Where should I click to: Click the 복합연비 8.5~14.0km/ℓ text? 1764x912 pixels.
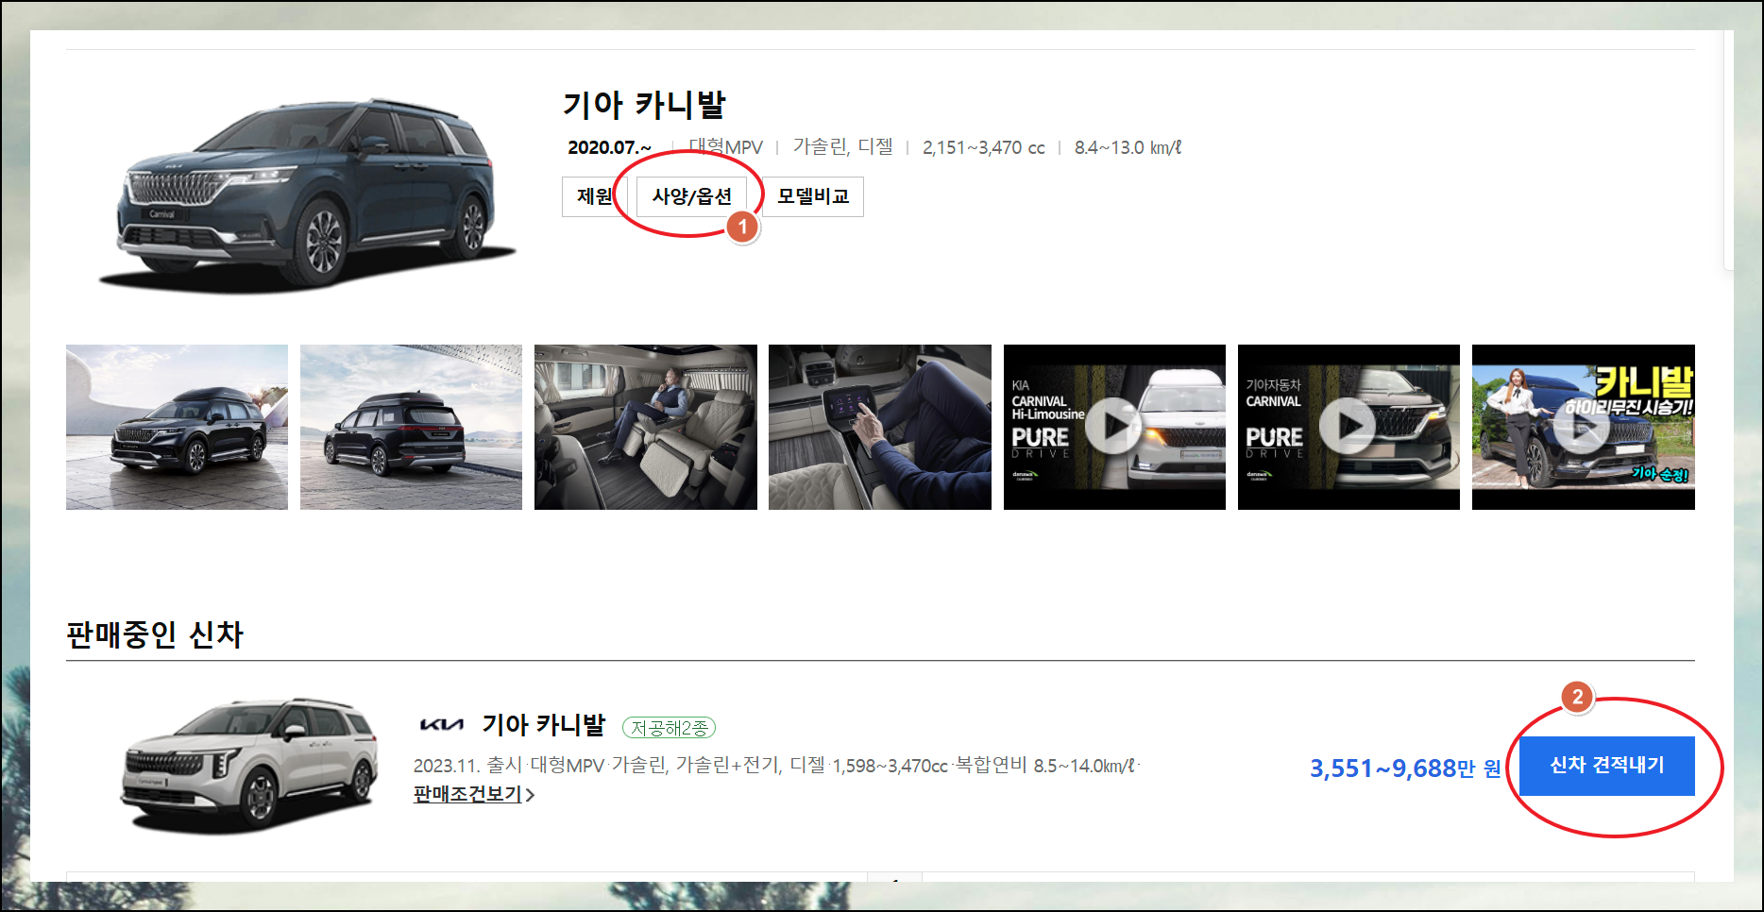point(1045,766)
